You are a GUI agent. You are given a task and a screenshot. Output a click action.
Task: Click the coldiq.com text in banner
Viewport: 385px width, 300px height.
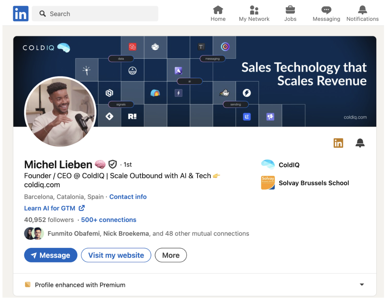click(355, 117)
